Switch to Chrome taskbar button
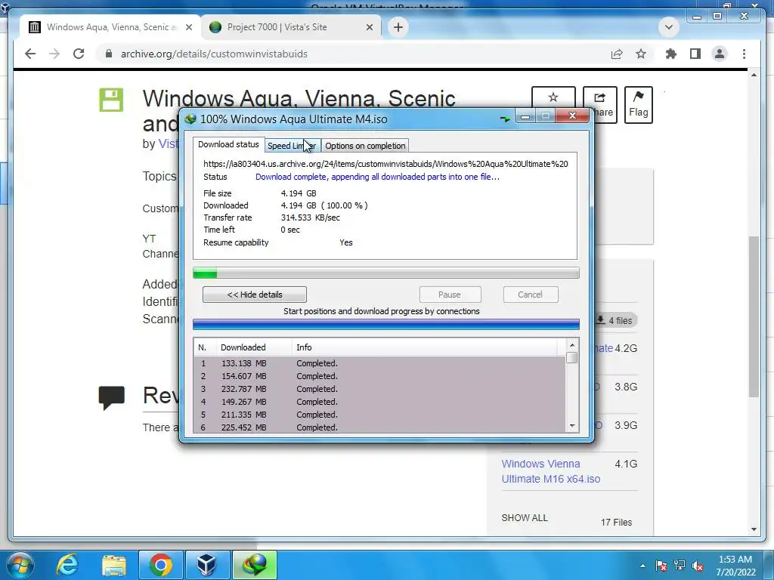This screenshot has width=774, height=580. point(160,565)
